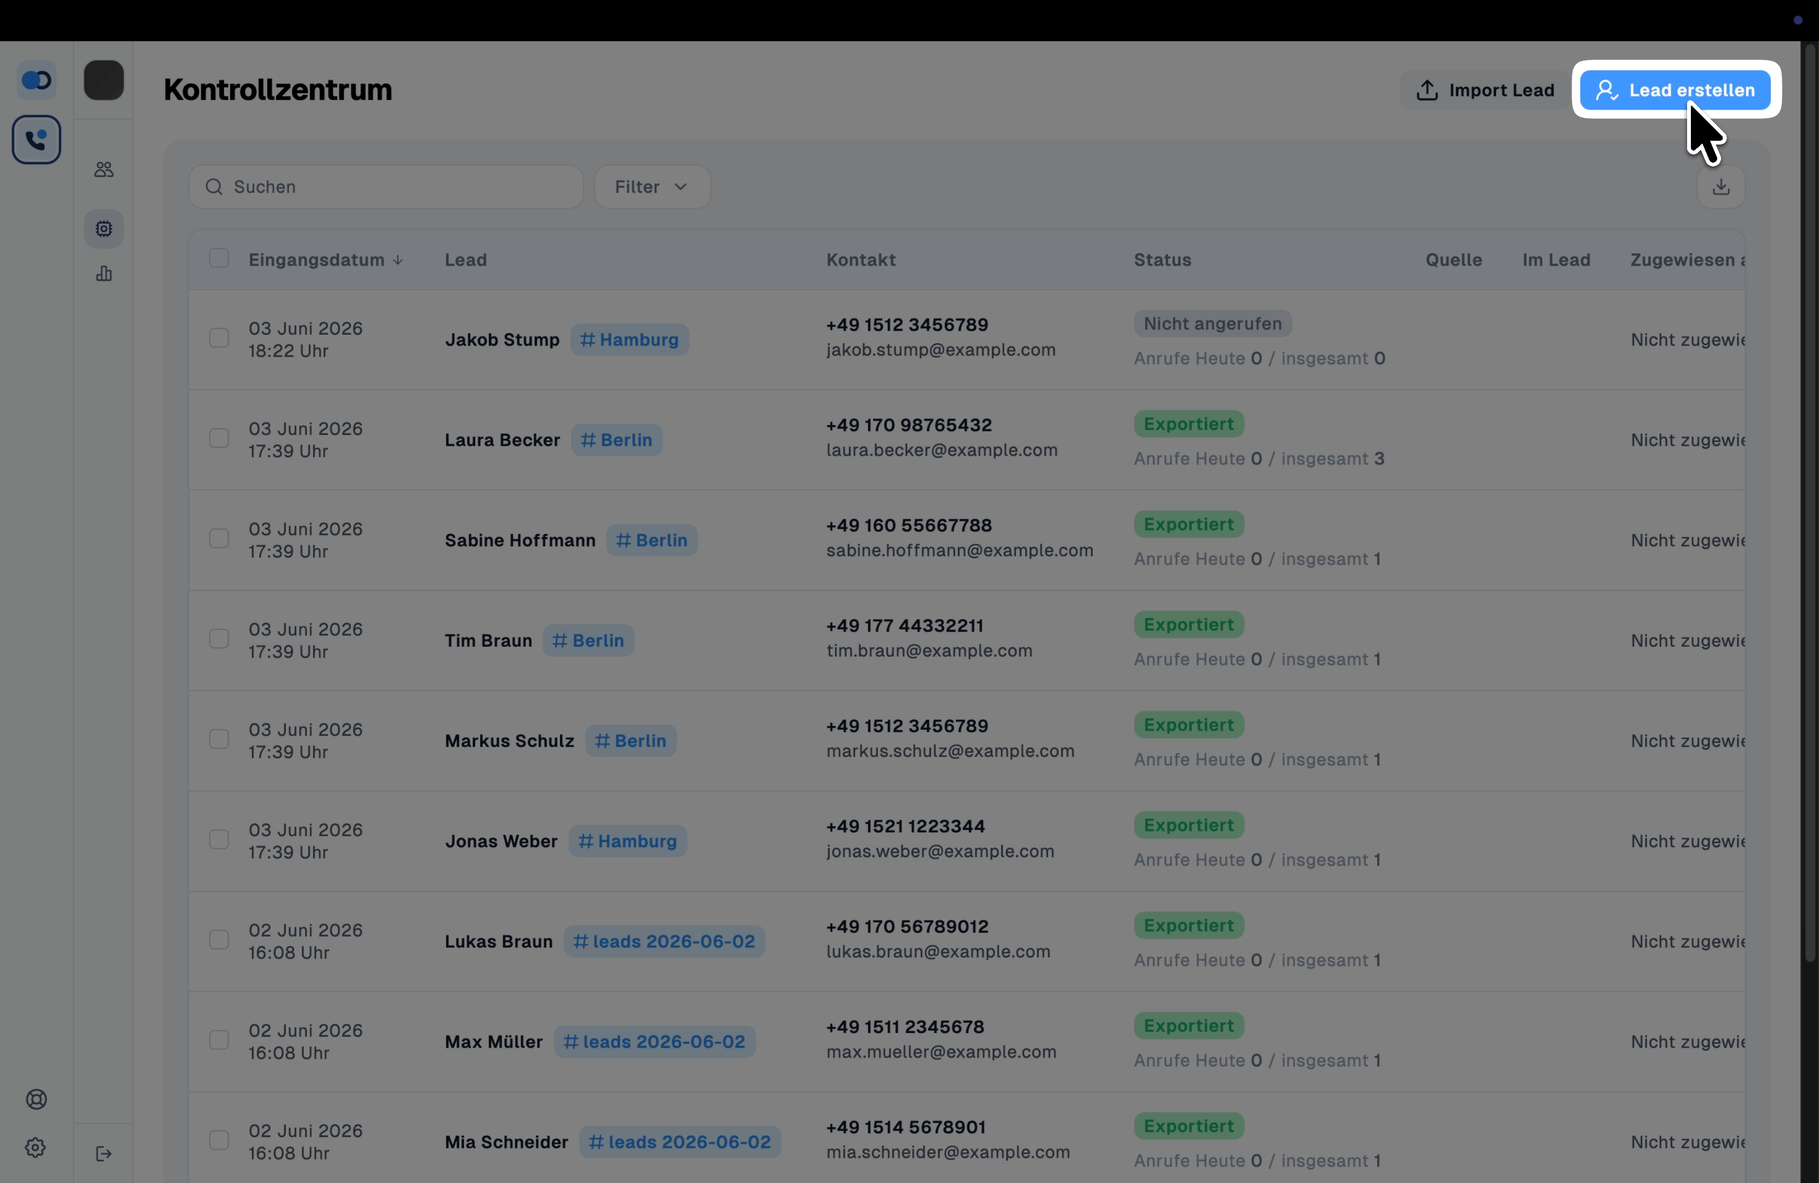Click Laura Becker's Berlin tag
The image size is (1819, 1183).
click(616, 440)
